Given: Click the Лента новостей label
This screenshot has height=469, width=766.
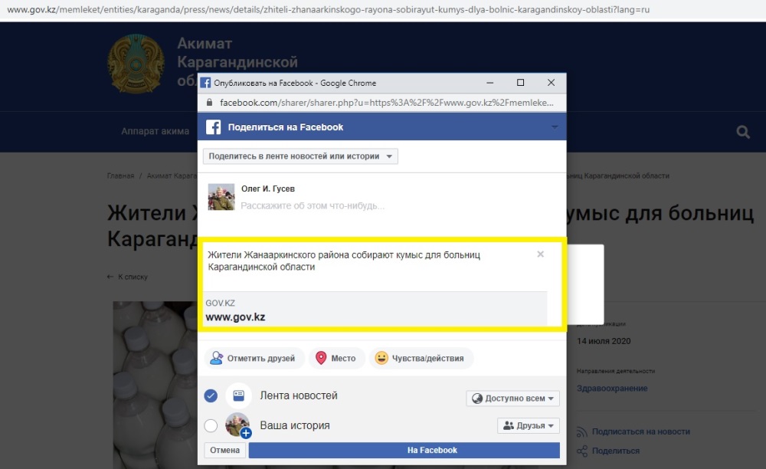Looking at the screenshot, I should point(299,395).
